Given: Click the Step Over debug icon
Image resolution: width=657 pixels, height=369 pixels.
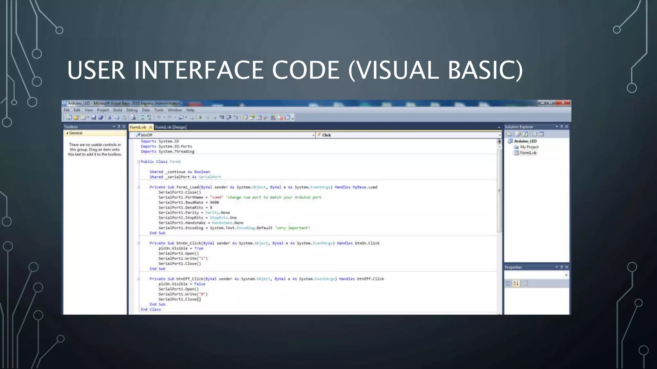Looking at the screenshot, I should click(x=229, y=118).
